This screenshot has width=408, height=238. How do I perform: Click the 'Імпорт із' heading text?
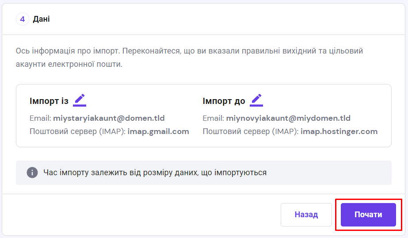click(49, 101)
